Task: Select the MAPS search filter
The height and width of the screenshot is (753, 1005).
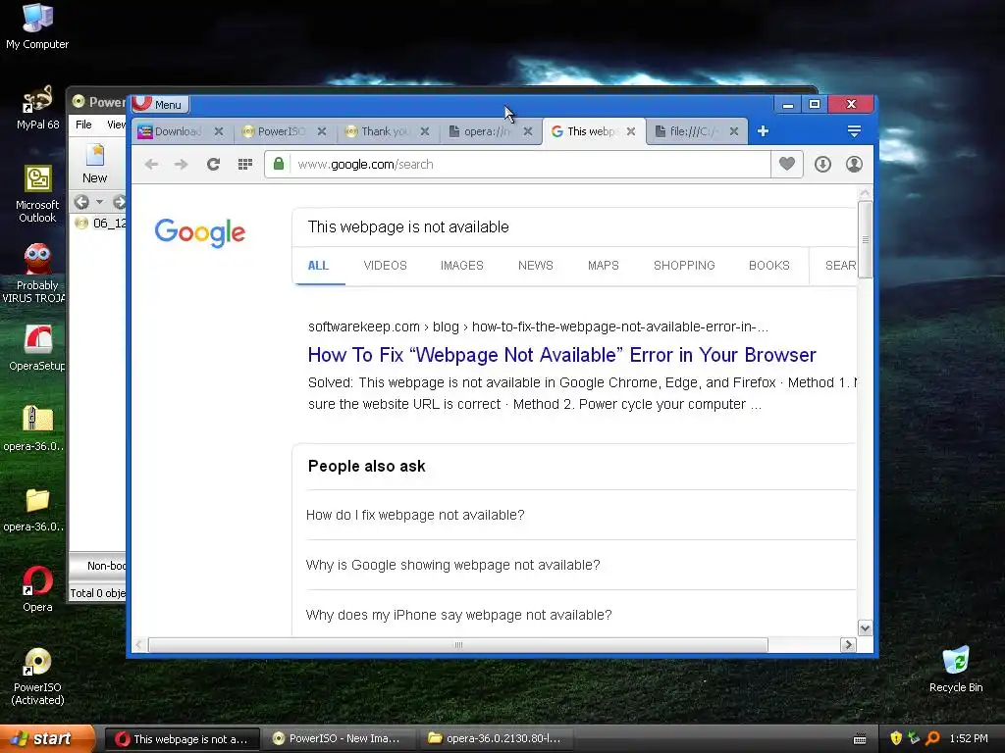Action: (x=604, y=266)
